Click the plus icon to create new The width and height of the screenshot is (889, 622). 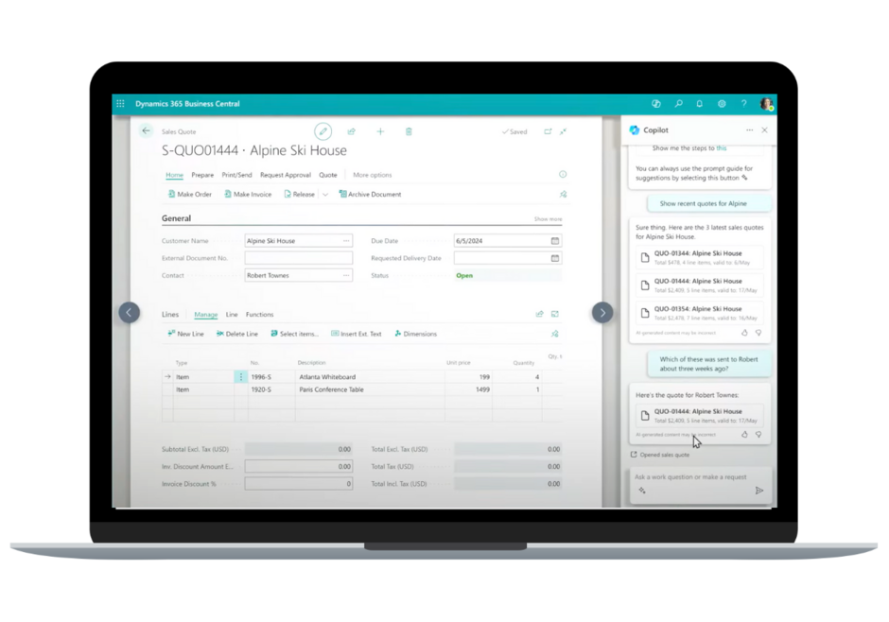(380, 131)
